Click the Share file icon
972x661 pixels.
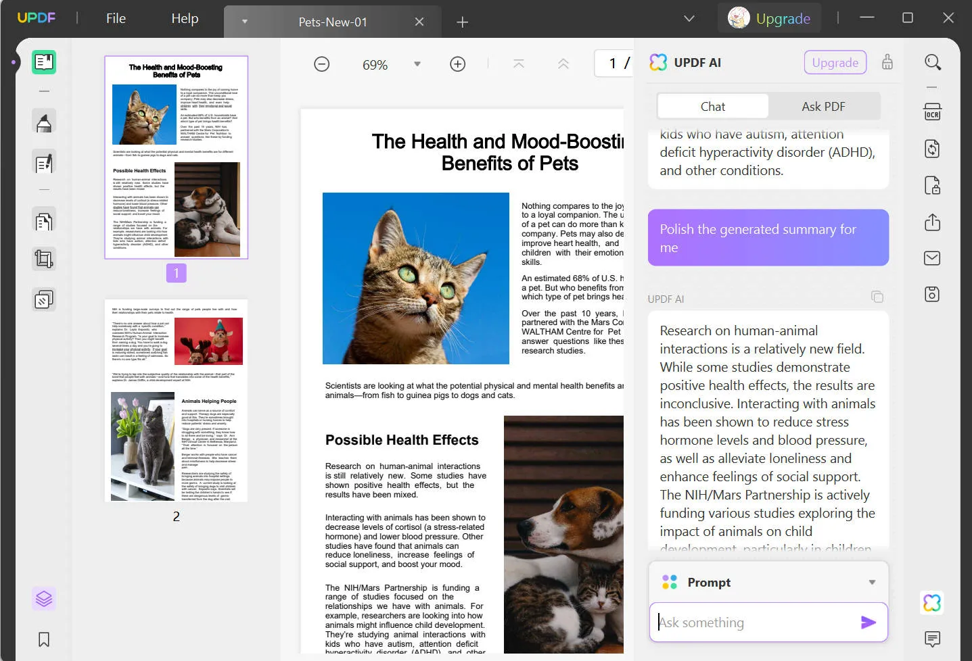[932, 222]
